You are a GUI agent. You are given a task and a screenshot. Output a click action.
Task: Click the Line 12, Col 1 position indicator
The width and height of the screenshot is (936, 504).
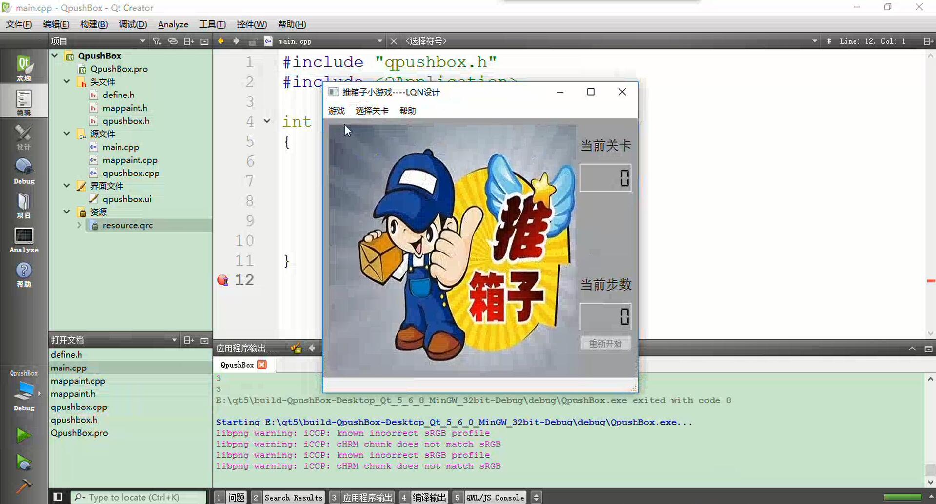(872, 41)
